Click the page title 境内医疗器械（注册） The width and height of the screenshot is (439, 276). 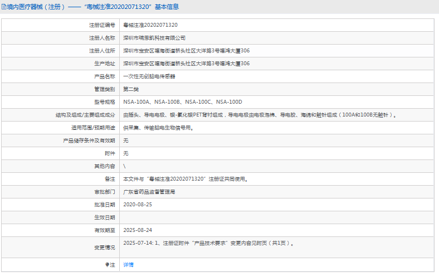pos(36,7)
